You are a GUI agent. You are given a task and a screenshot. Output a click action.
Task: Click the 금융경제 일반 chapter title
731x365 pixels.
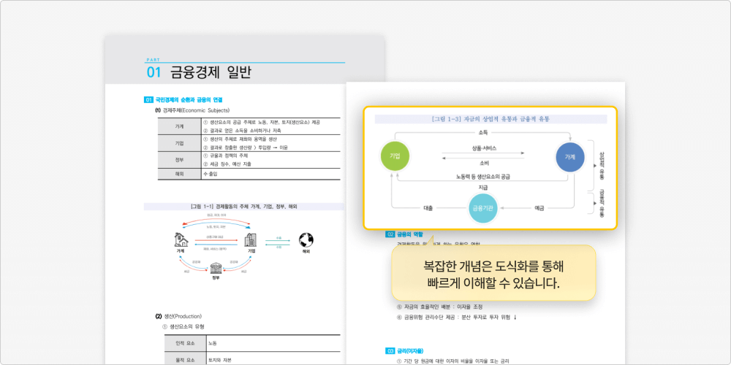click(x=210, y=72)
